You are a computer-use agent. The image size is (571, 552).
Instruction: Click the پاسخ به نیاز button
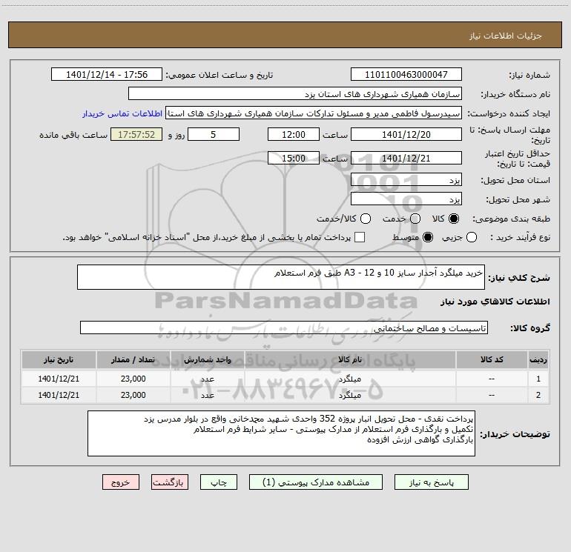[x=431, y=482]
